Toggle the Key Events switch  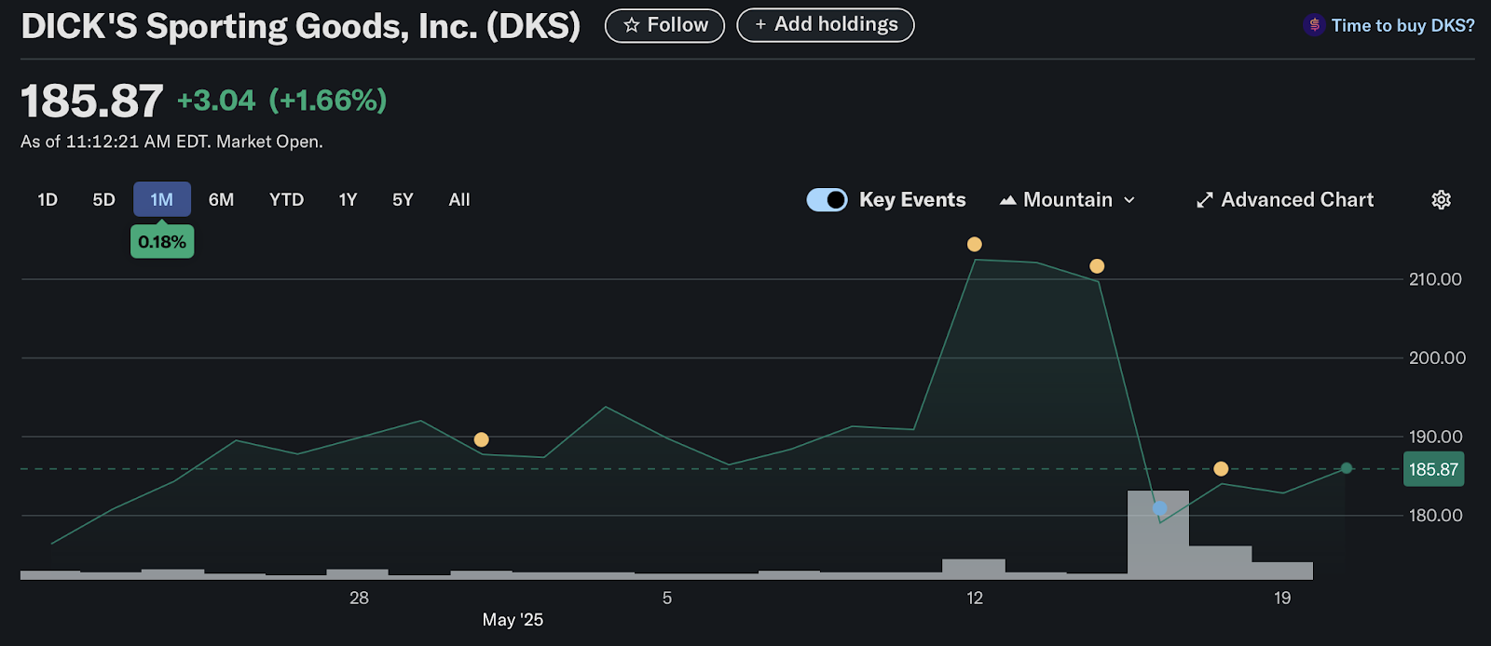point(827,200)
